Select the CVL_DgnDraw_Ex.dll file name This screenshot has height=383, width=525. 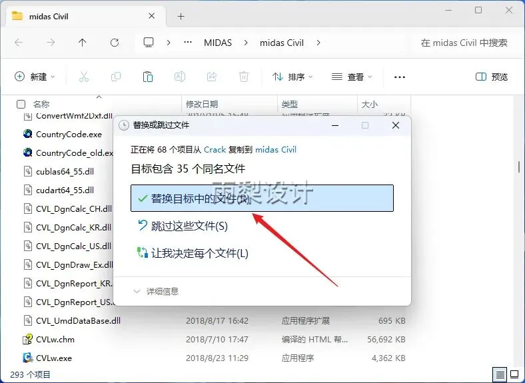coord(75,265)
